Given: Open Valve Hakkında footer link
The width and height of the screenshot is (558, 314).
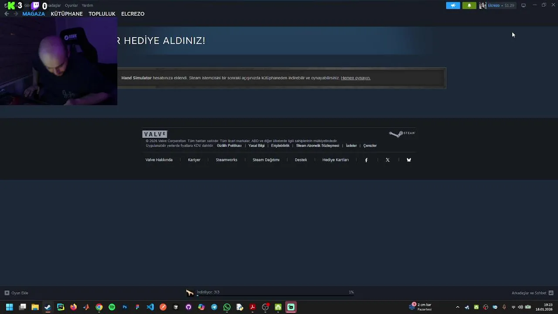Looking at the screenshot, I should click(x=159, y=160).
